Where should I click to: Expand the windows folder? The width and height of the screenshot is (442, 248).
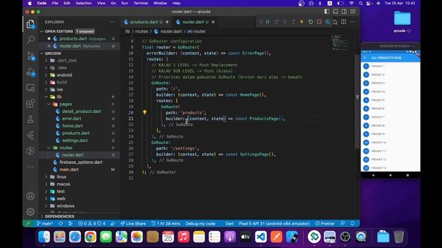(x=79, y=206)
